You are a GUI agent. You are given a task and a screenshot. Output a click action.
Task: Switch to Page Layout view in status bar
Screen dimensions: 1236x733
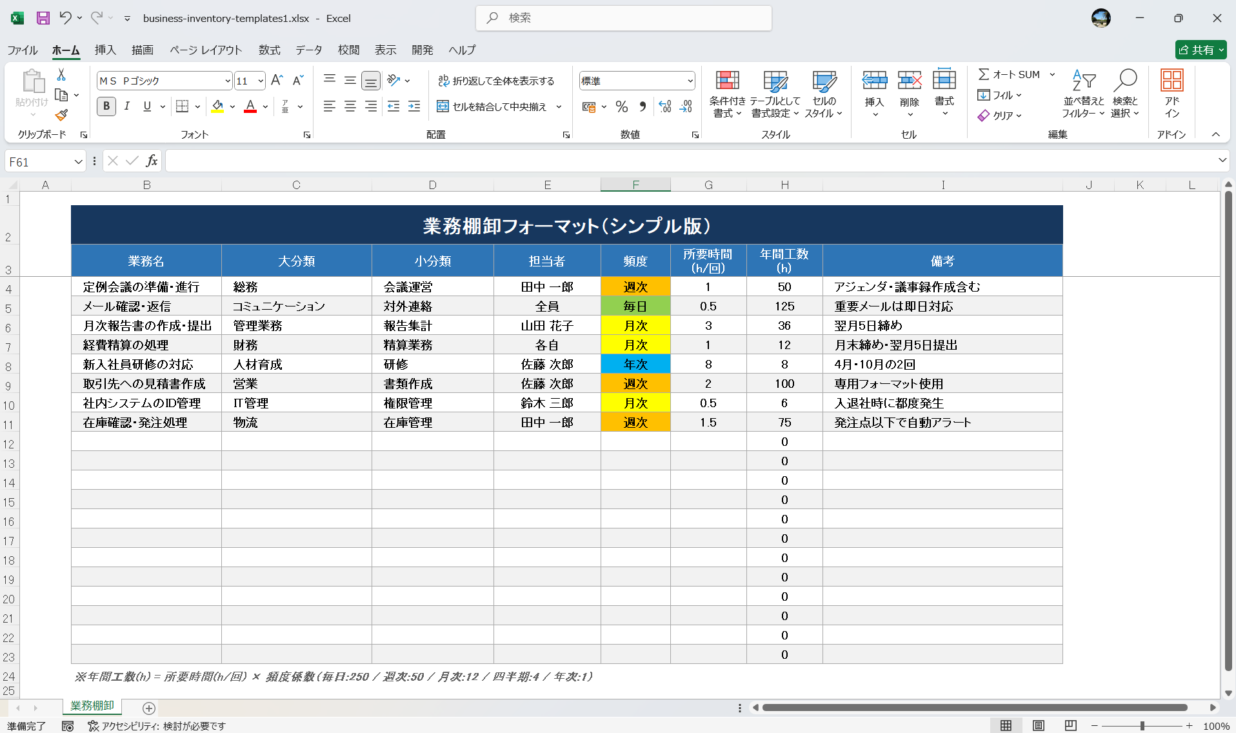pyautogui.click(x=1038, y=726)
